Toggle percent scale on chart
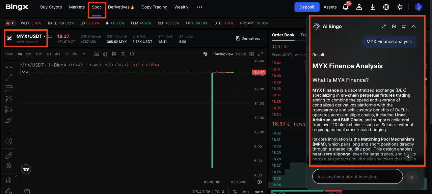The height and width of the screenshot is (194, 432). [235, 192]
